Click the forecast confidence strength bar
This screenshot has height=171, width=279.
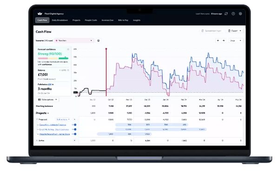(x=53, y=58)
